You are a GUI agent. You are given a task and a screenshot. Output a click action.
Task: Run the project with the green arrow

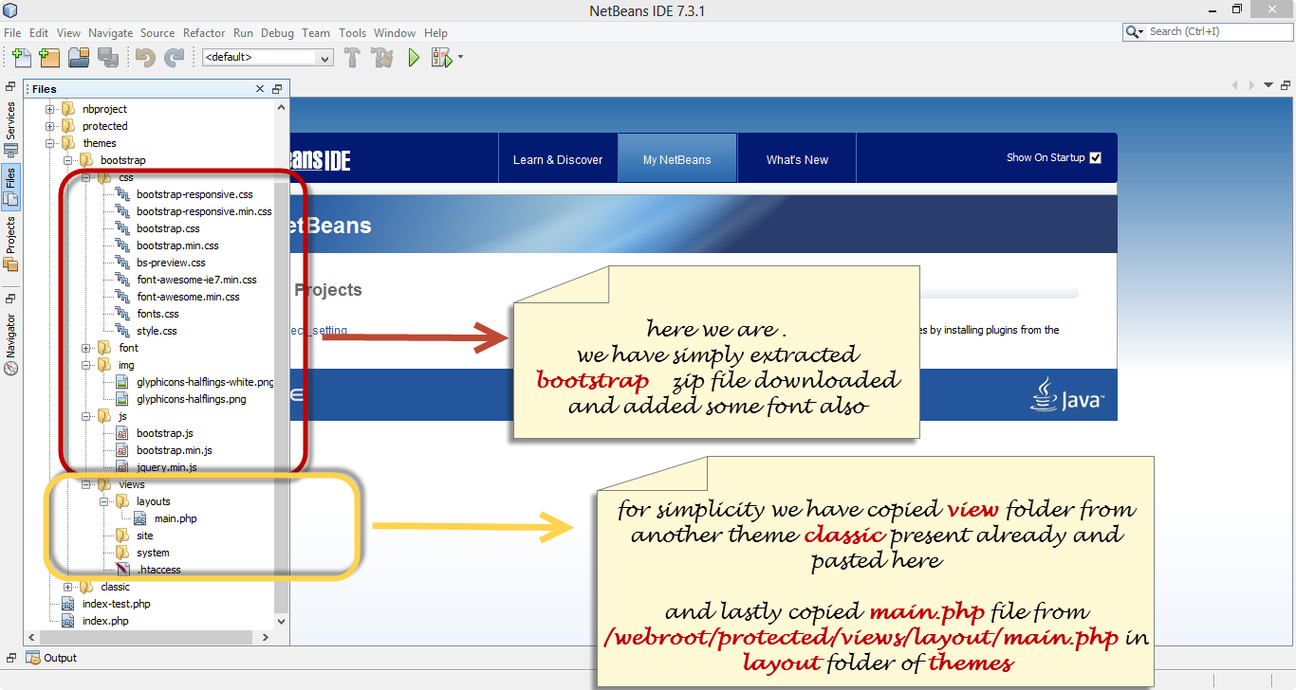coord(414,58)
